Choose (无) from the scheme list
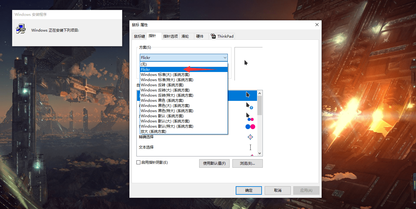The image size is (416, 209). click(184, 64)
